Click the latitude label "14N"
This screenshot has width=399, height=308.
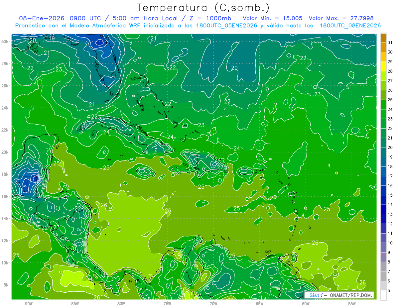pyautogui.click(x=5, y=218)
